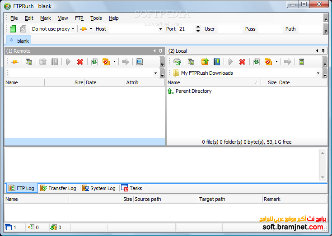Click Local pane blue bookmark icon
Viewport: 332px width, 236px height.
[217, 62]
